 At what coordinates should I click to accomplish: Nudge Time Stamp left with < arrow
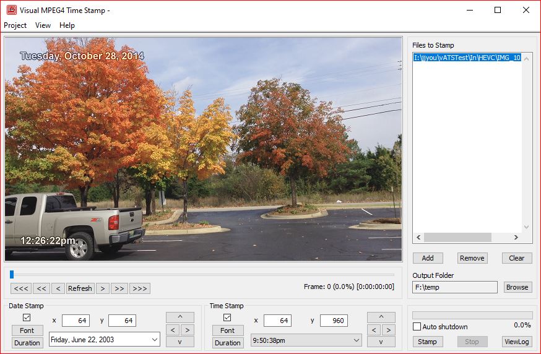(x=373, y=330)
